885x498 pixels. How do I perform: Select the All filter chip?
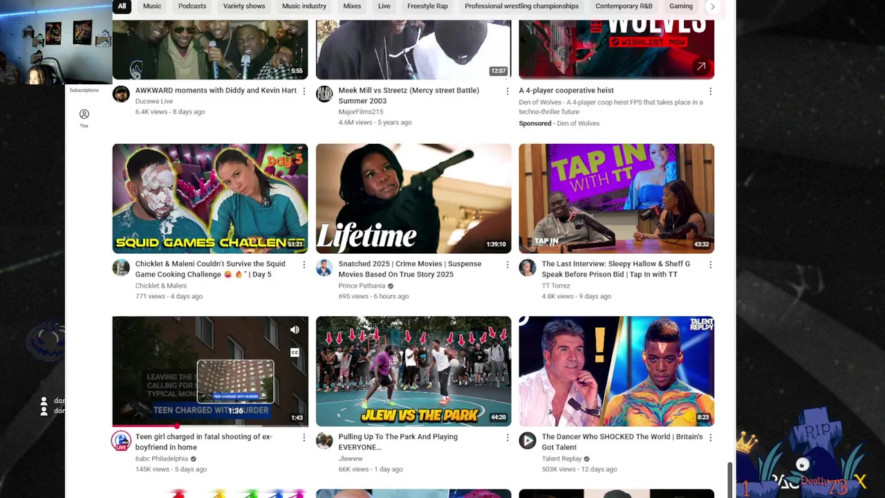coord(122,6)
